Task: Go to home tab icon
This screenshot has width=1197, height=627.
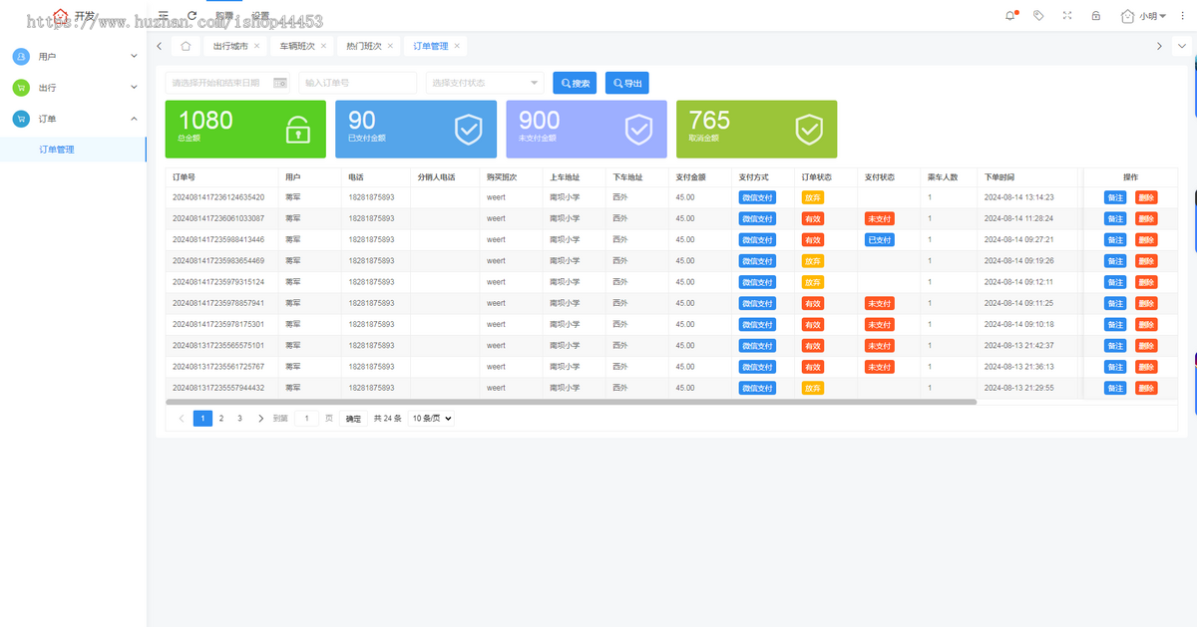Action: 186,46
